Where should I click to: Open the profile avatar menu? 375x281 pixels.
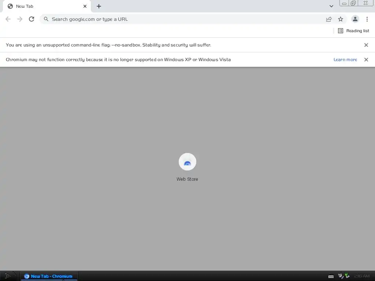pos(355,19)
